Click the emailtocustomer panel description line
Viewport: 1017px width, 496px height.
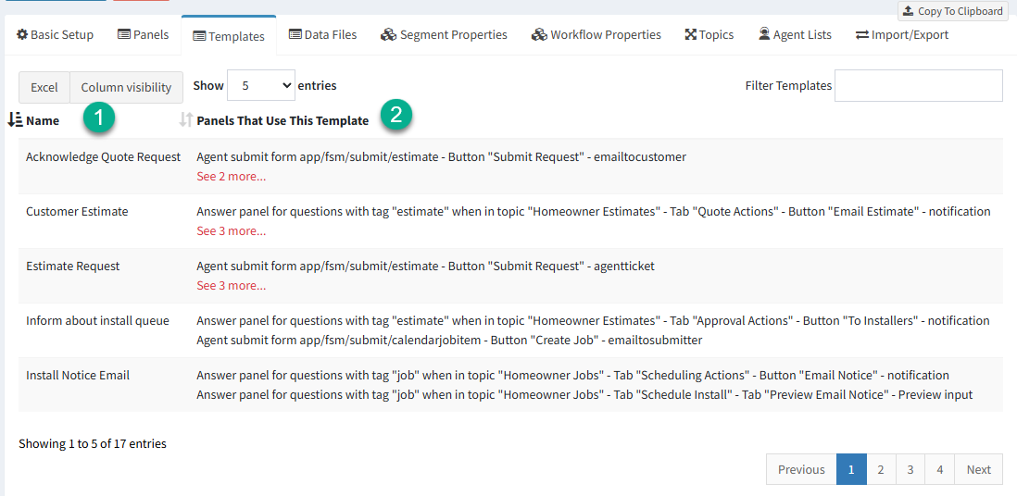point(441,156)
